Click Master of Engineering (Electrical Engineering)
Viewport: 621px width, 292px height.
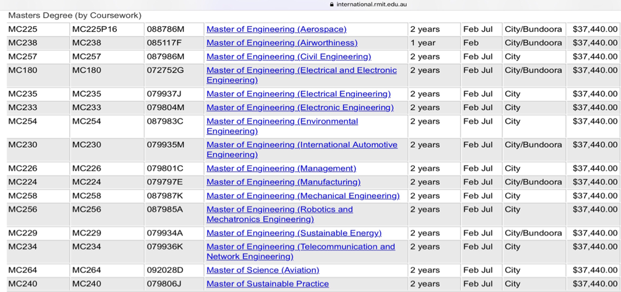299,94
